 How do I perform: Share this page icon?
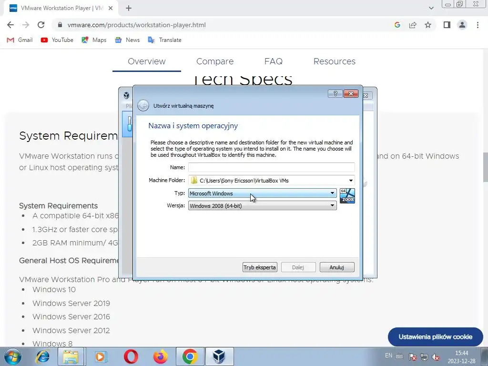coord(413,25)
